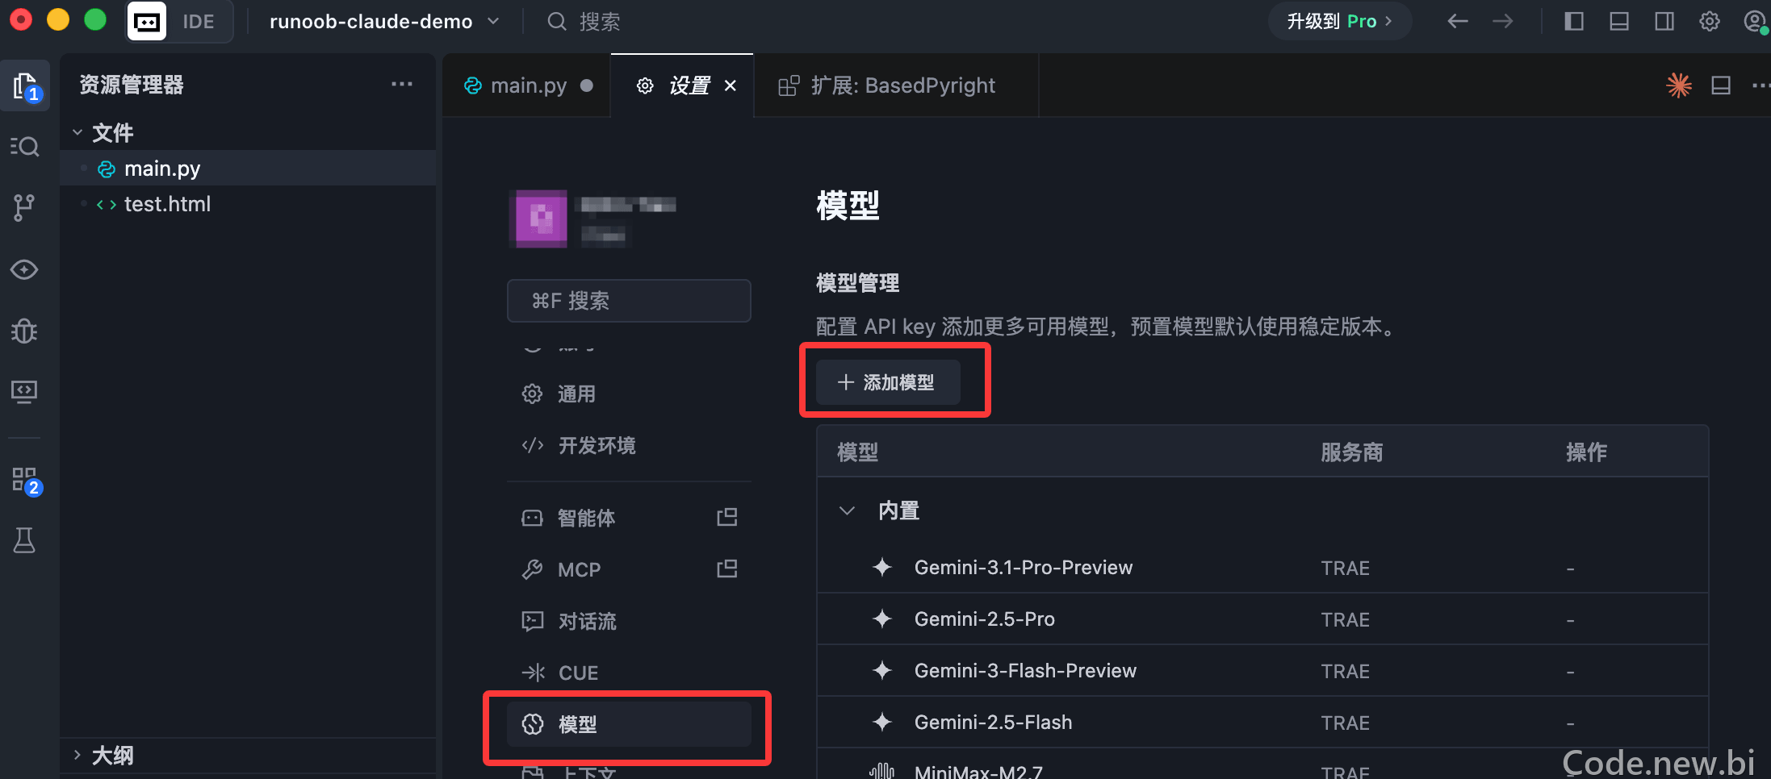Open the Extensions icon with badge
Image resolution: width=1771 pixels, height=779 pixels.
pos(26,480)
